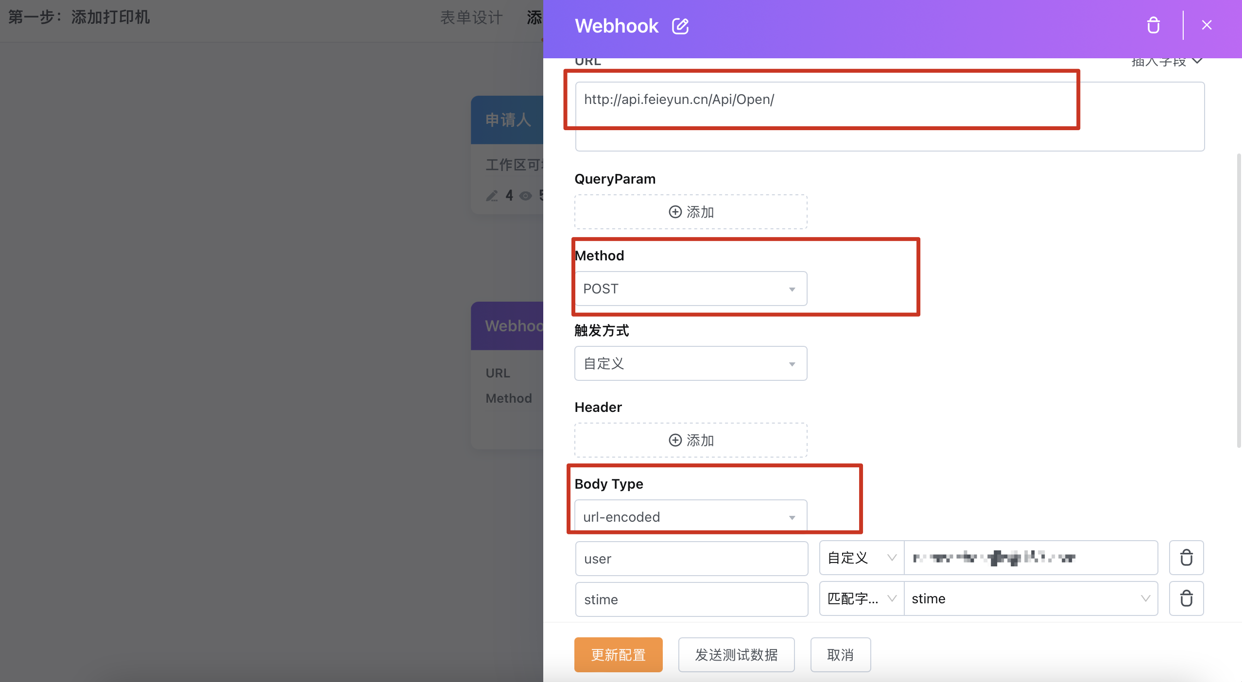
Task: Click the 第一步：添加打印机 title
Action: [x=79, y=17]
